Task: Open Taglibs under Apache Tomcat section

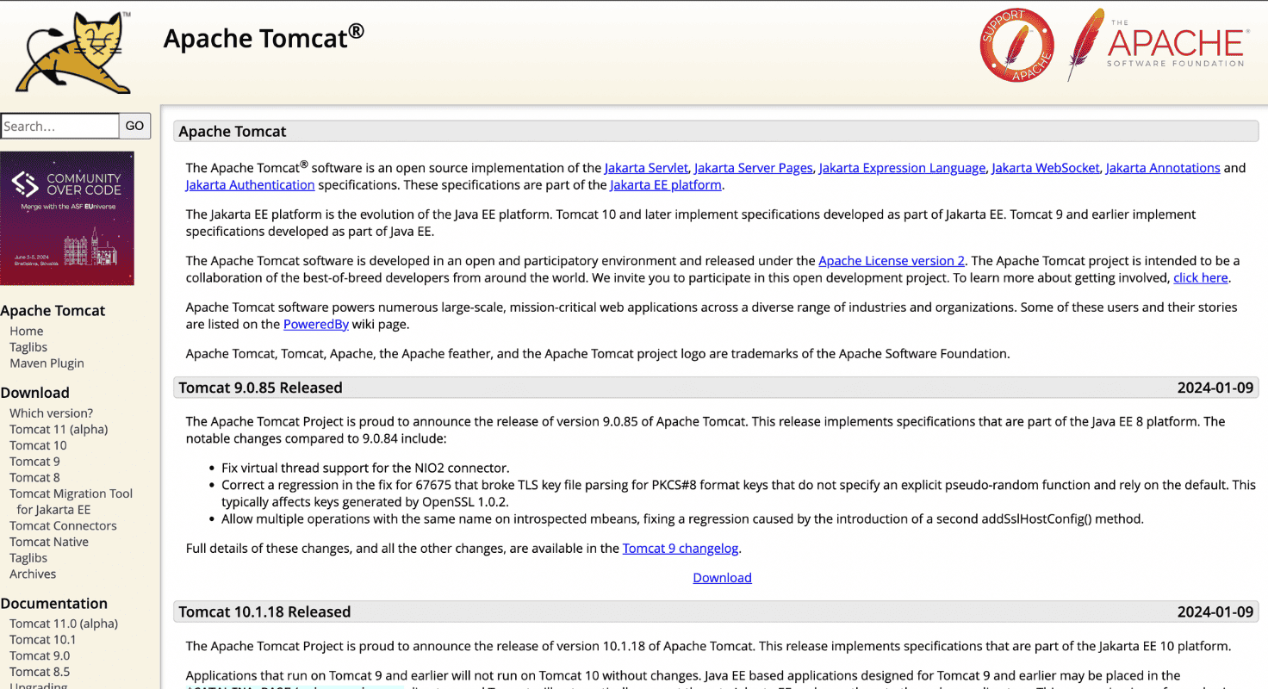Action: coord(28,346)
